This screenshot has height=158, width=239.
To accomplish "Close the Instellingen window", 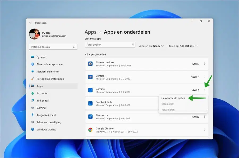I will 209,21.
